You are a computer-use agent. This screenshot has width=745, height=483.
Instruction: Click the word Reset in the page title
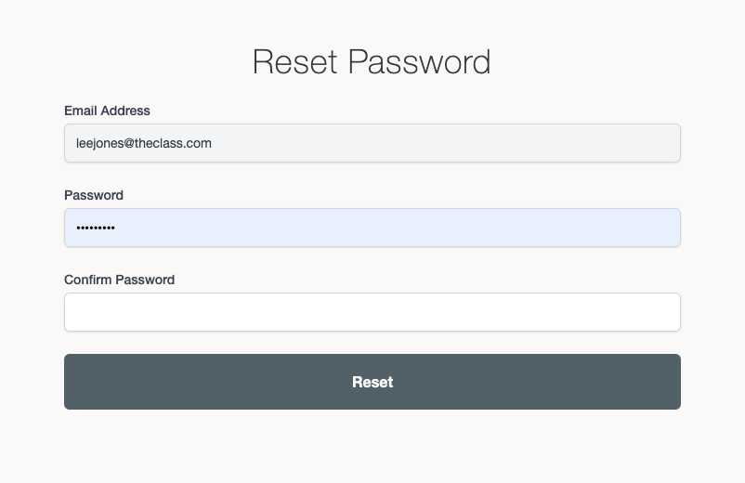[x=295, y=62]
